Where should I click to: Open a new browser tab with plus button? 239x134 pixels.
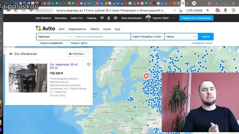[x=194, y=3]
